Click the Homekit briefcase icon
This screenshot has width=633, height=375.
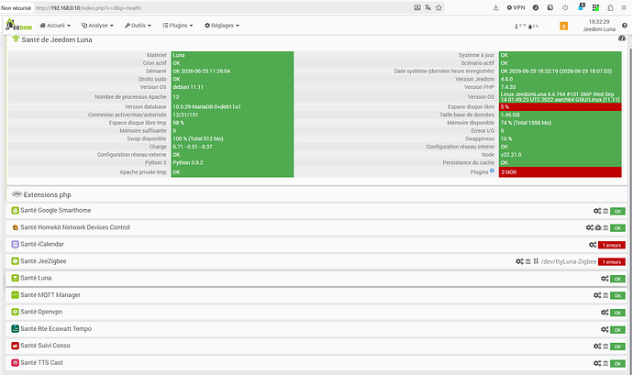598,228
